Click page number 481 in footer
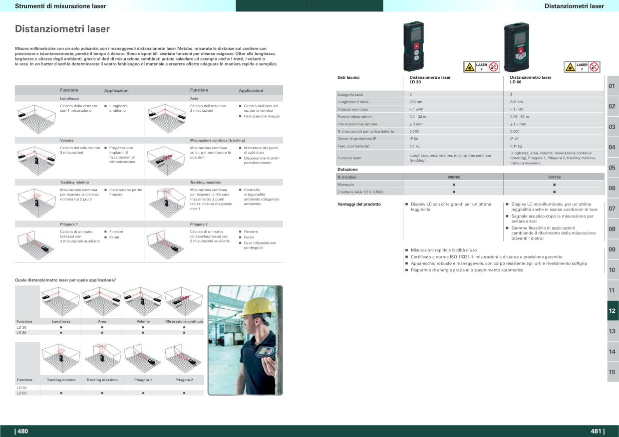Viewport: 619px width, 437px height. click(x=597, y=432)
